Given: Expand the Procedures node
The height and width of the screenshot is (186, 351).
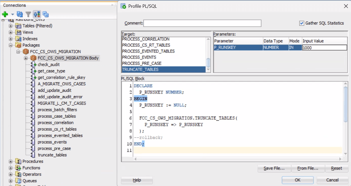Looking at the screenshot, I should [11, 161].
